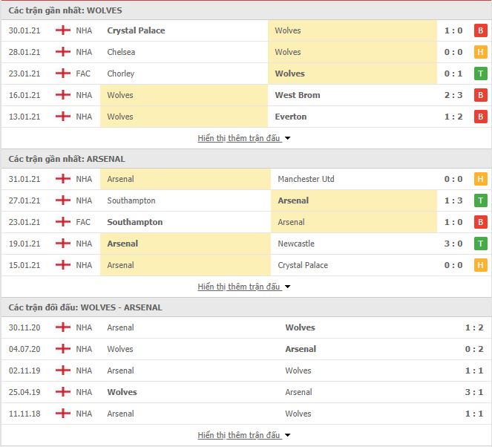Click the orange H badge for Manchester Utd match
This screenshot has height=447, width=492.
[480, 179]
